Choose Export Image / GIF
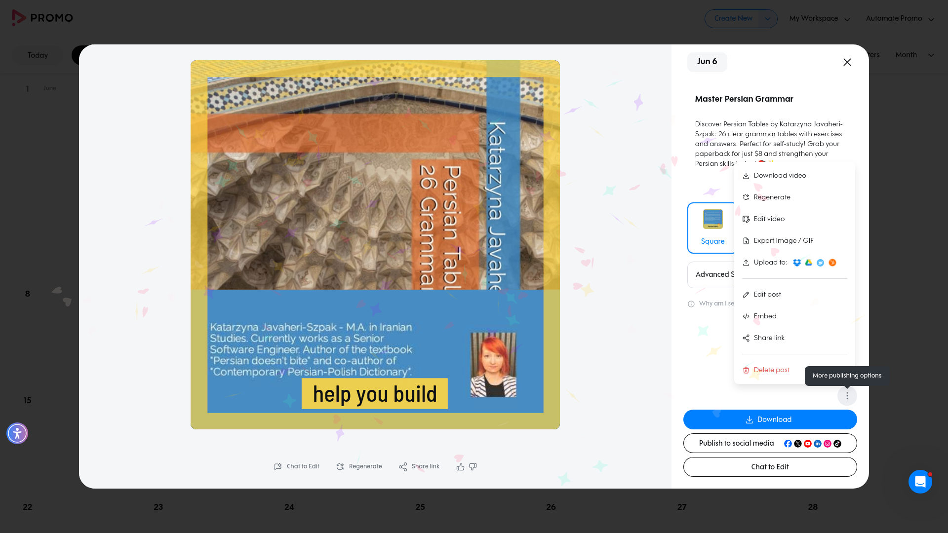This screenshot has width=948, height=533. pos(794,241)
